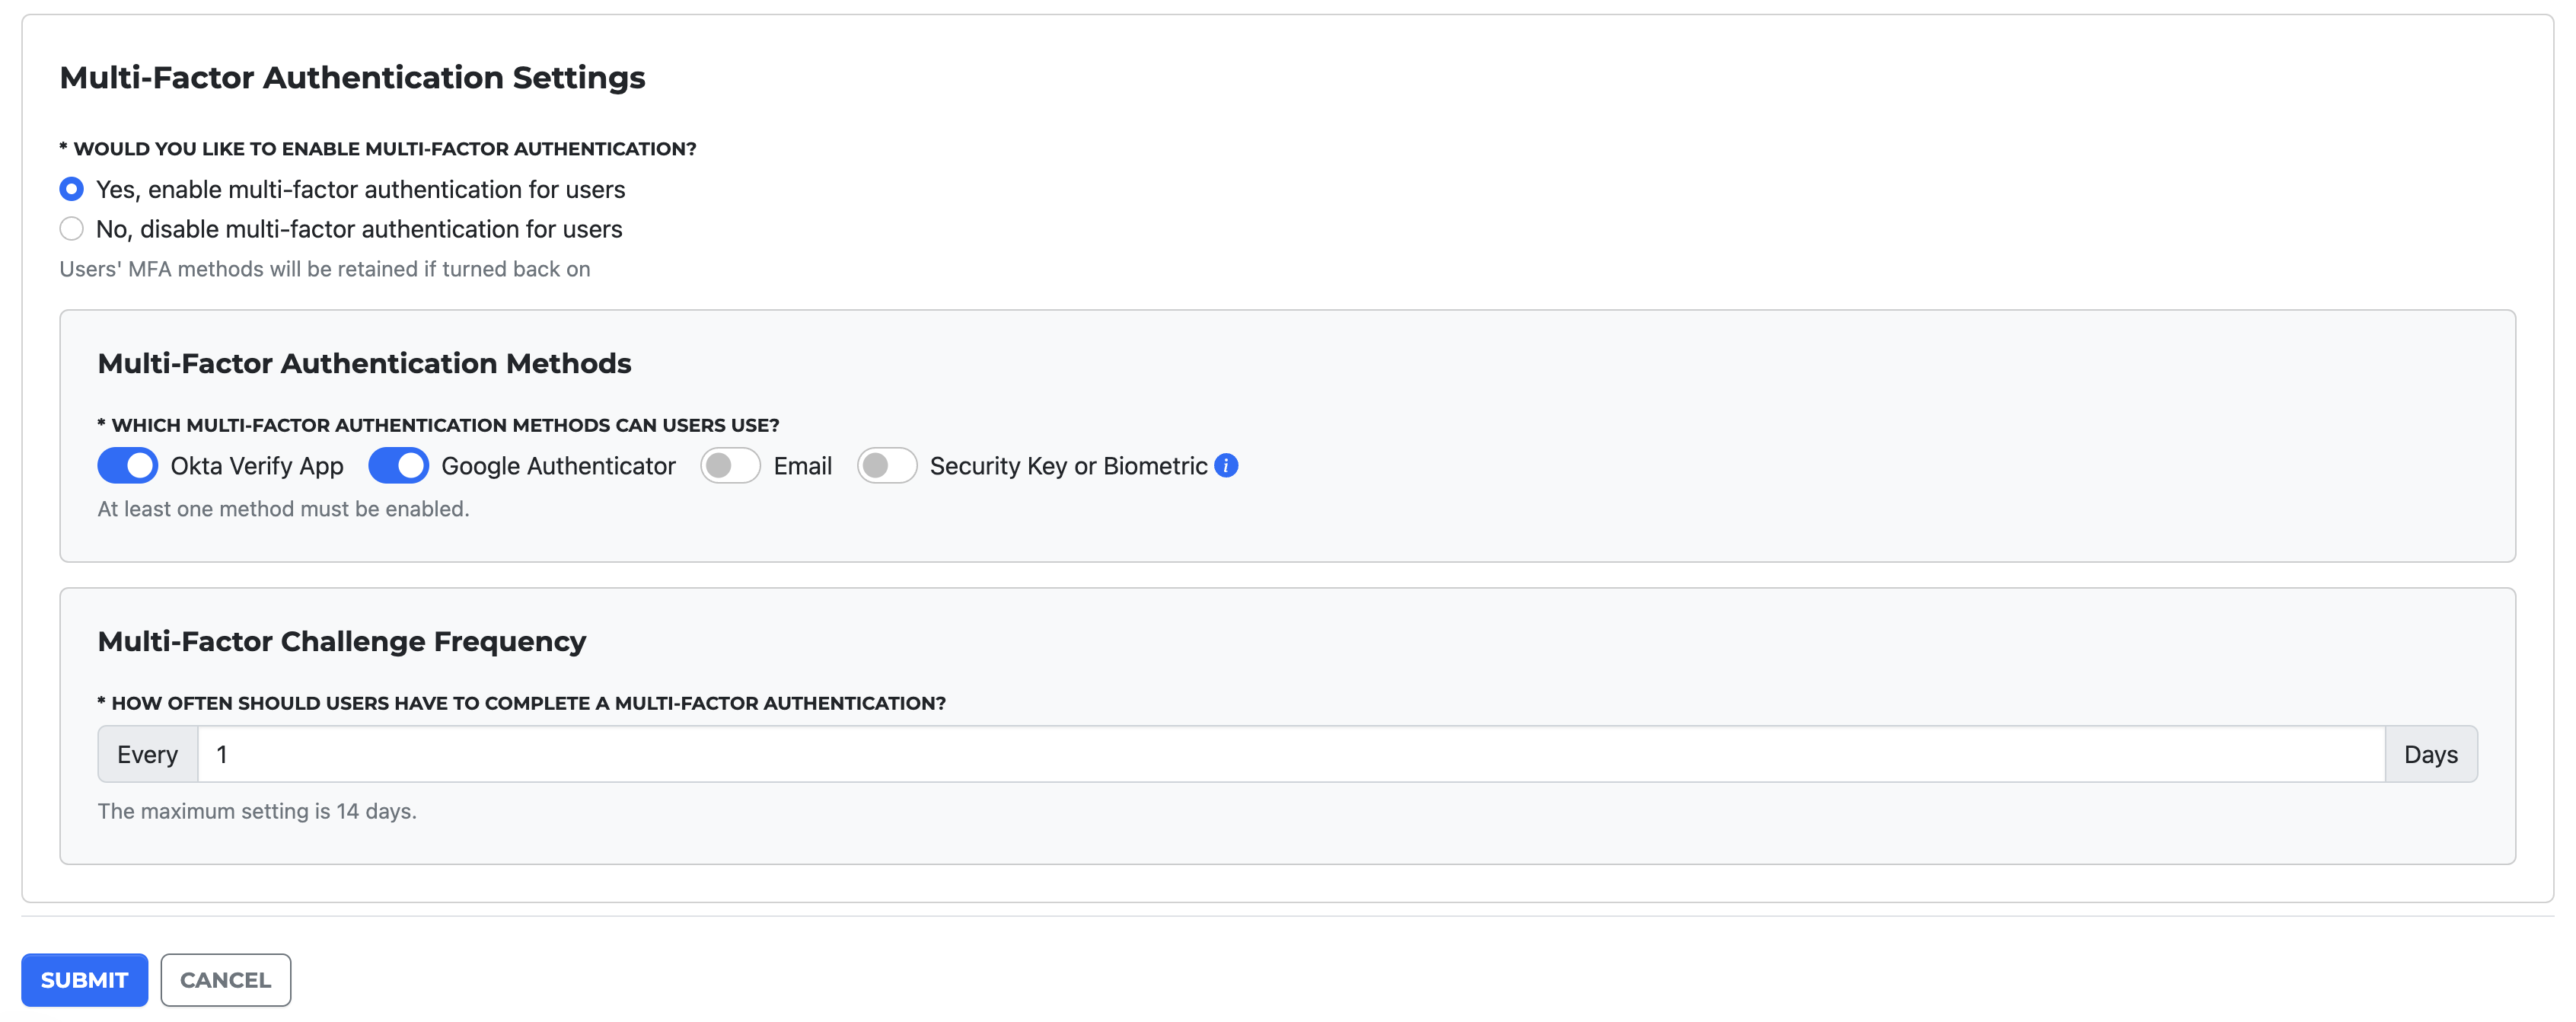Disable the Google Authenticator method

pyautogui.click(x=399, y=465)
